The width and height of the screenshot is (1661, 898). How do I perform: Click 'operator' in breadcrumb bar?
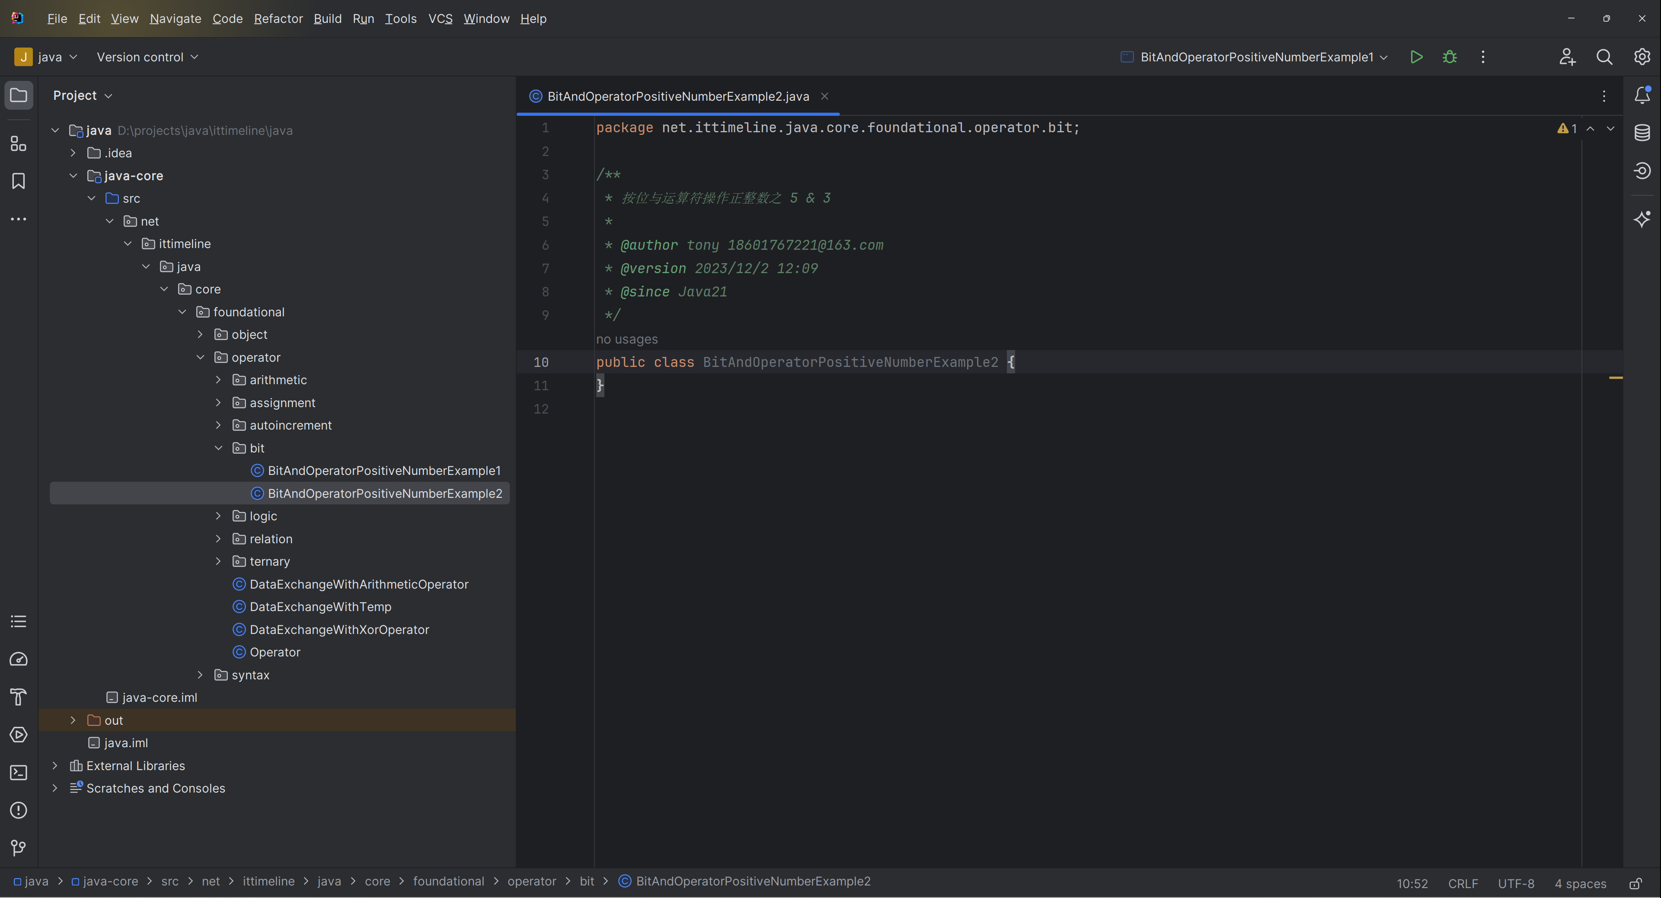coord(531,881)
